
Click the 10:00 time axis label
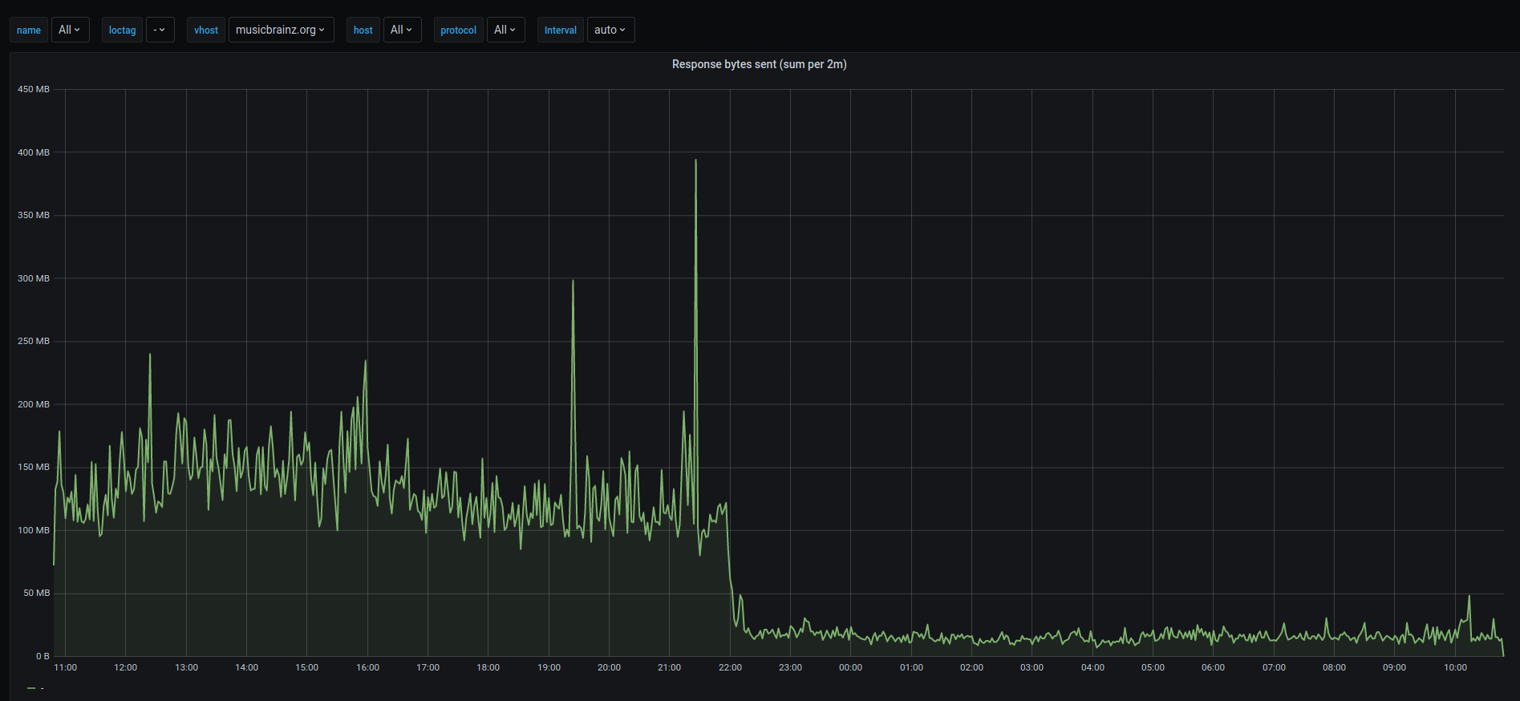pos(1455,667)
